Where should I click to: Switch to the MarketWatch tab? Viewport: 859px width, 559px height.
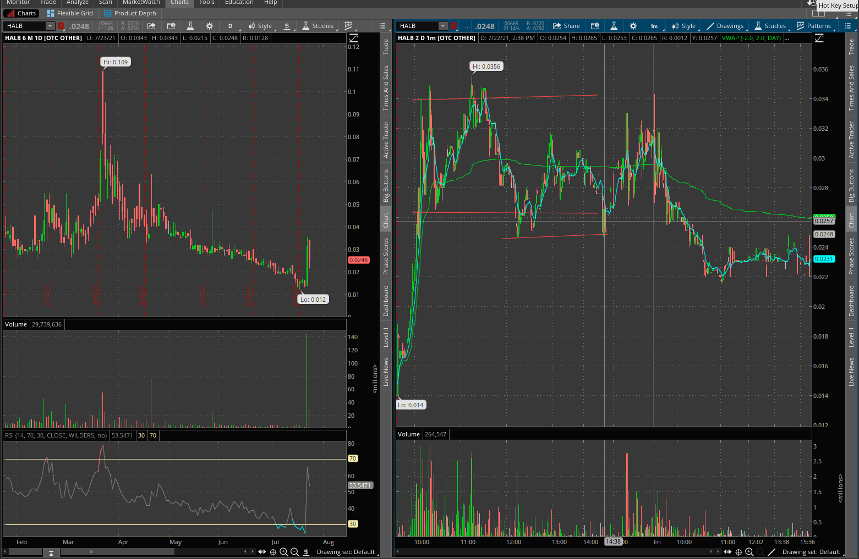tap(141, 3)
